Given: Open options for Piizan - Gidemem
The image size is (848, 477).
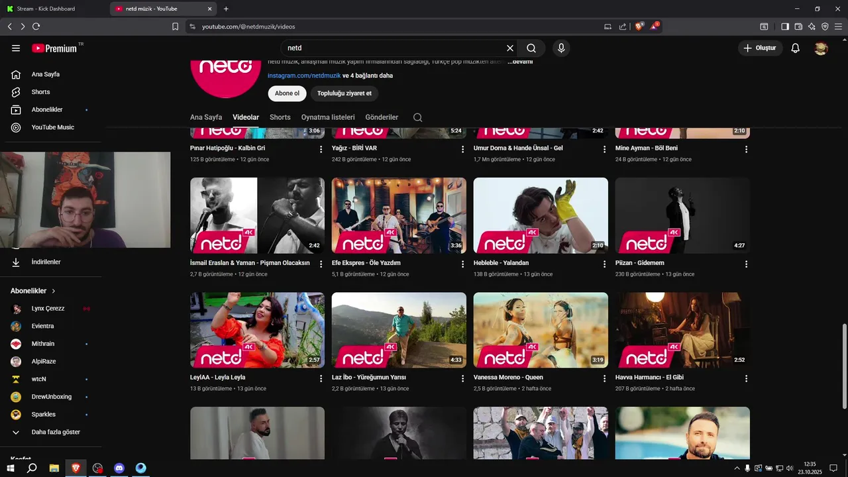Looking at the screenshot, I should point(747,264).
